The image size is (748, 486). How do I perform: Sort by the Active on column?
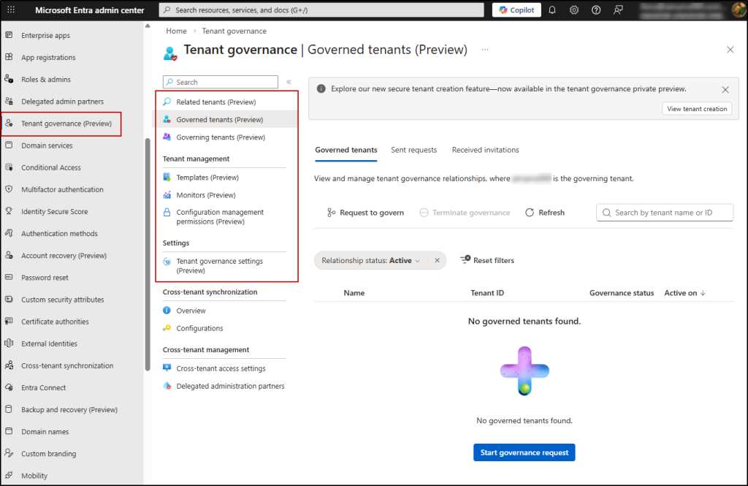tap(684, 293)
